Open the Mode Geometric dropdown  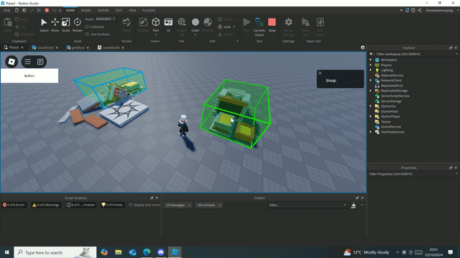point(106,19)
